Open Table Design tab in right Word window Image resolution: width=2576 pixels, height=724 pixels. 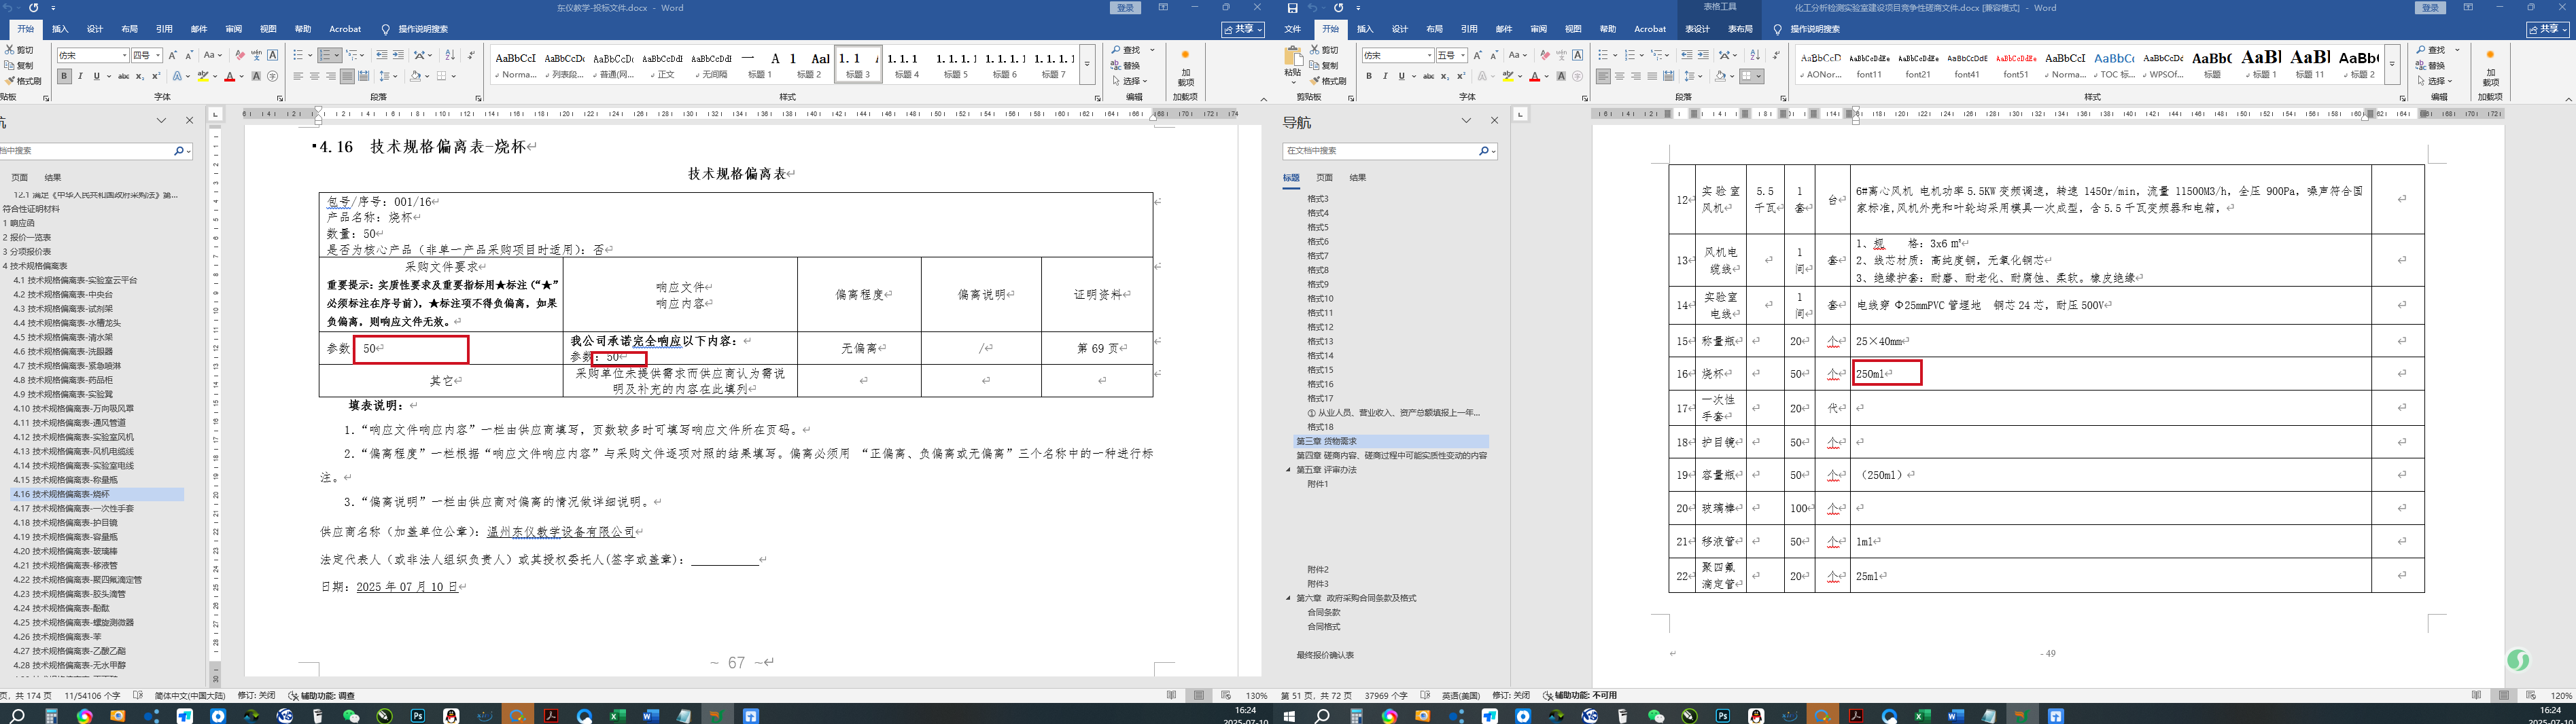click(x=1697, y=29)
